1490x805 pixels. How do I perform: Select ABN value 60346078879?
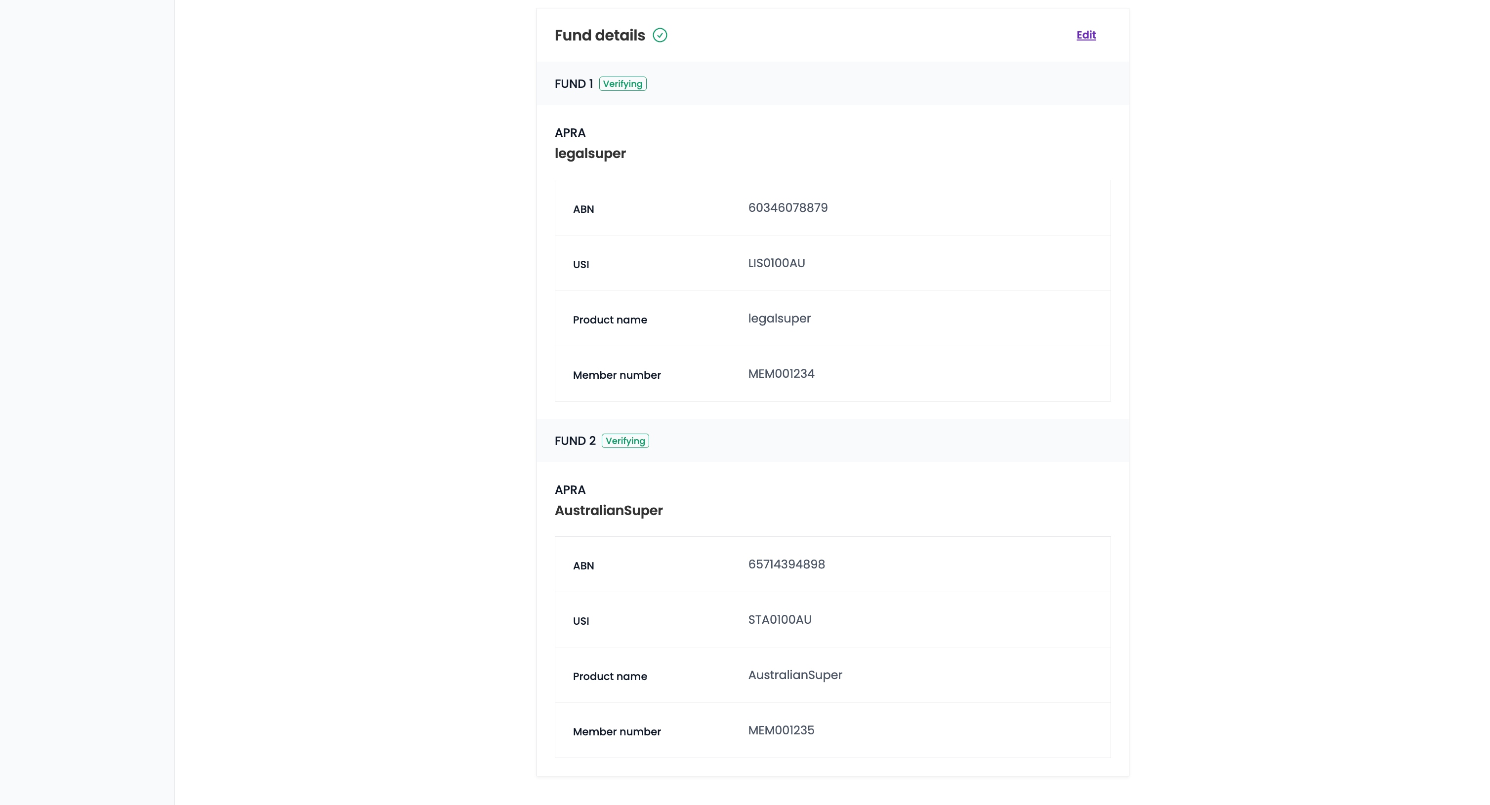tap(787, 207)
